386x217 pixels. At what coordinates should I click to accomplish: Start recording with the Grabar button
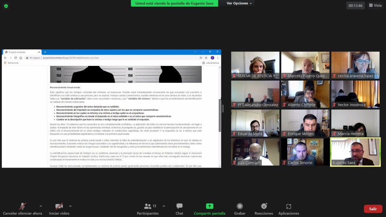(240, 209)
